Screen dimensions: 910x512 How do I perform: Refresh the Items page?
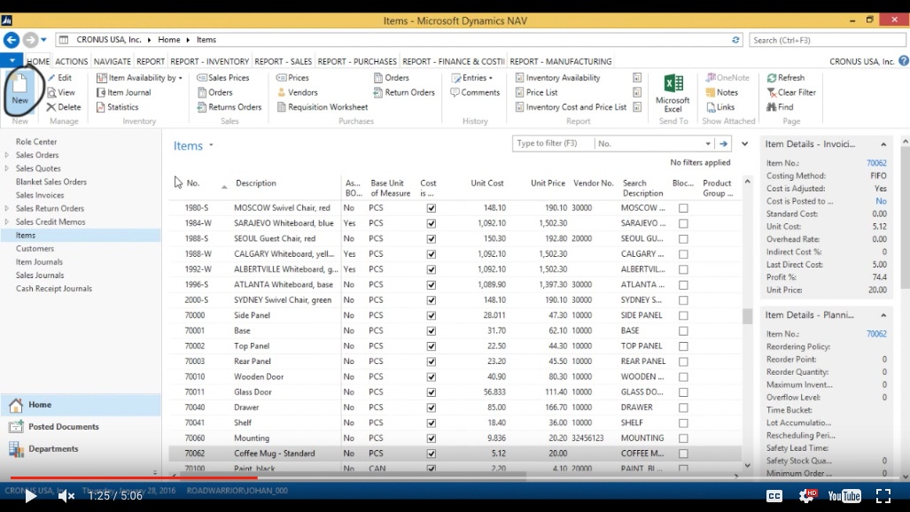click(785, 77)
